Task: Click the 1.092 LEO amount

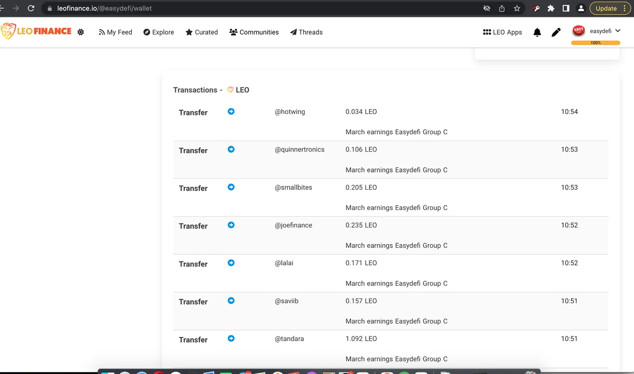Action: 361,339
